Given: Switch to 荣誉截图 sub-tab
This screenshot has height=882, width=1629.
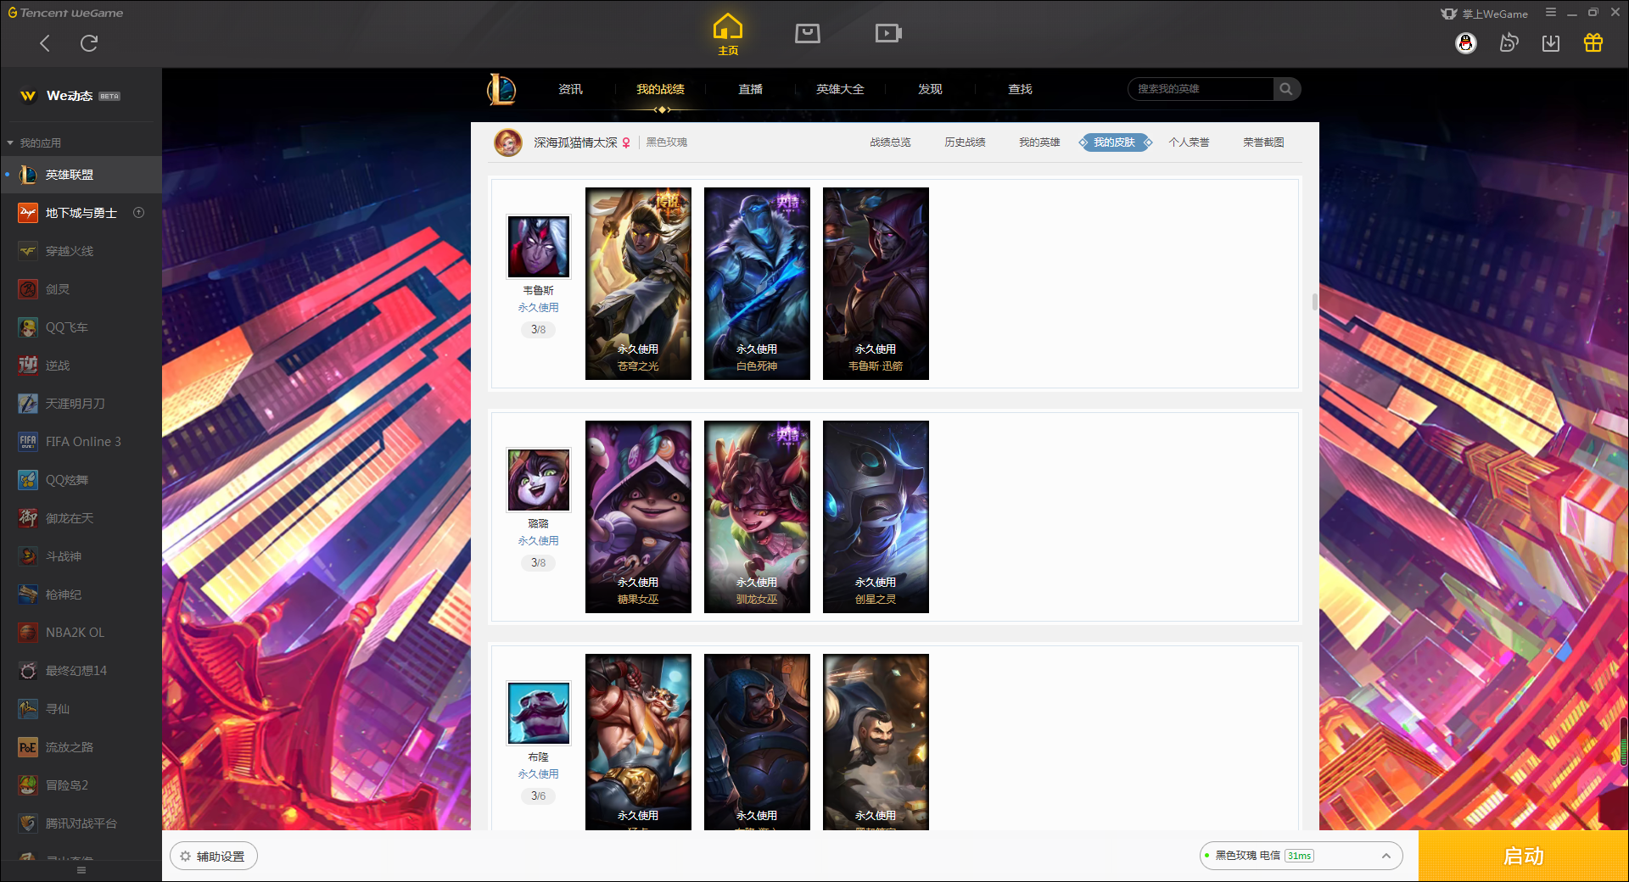Looking at the screenshot, I should [x=1263, y=142].
